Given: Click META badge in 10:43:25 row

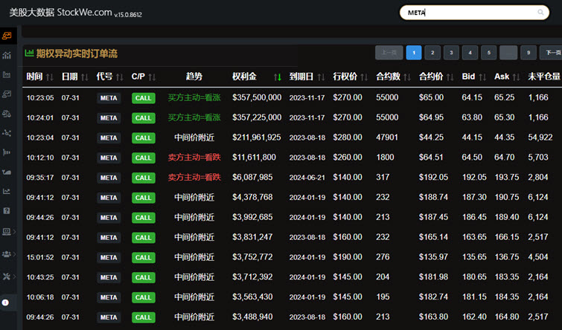Looking at the screenshot, I should coord(109,277).
